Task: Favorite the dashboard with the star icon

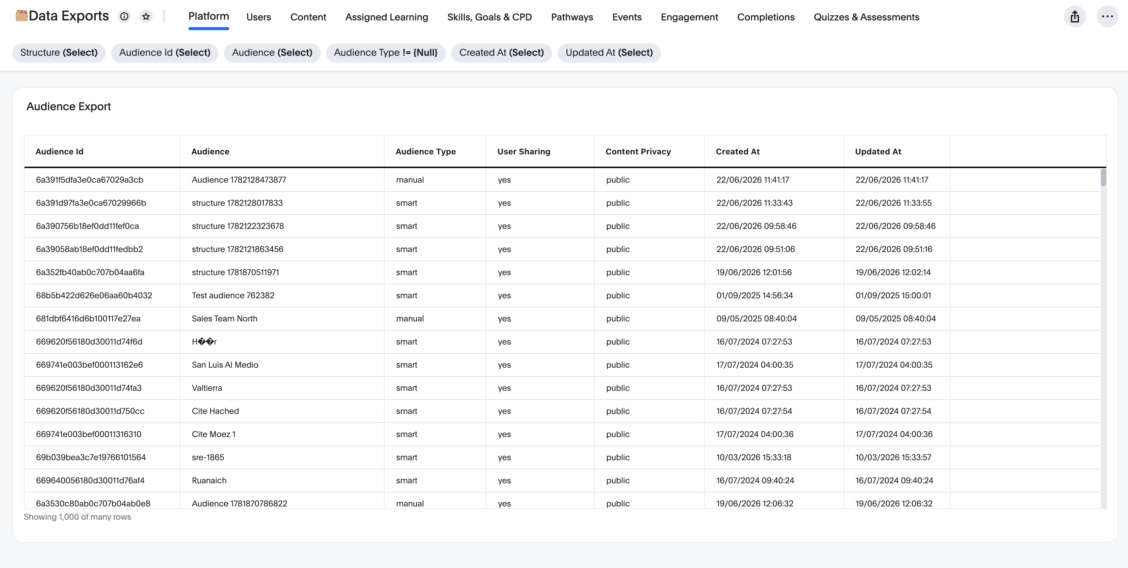Action: point(146,17)
